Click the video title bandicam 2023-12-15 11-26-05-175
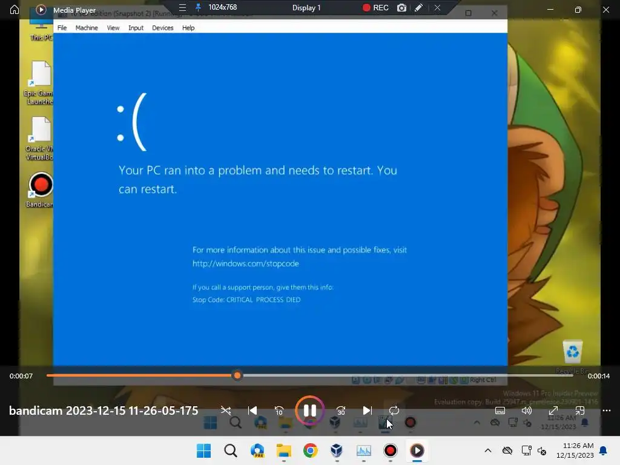620x465 pixels. [x=104, y=411]
